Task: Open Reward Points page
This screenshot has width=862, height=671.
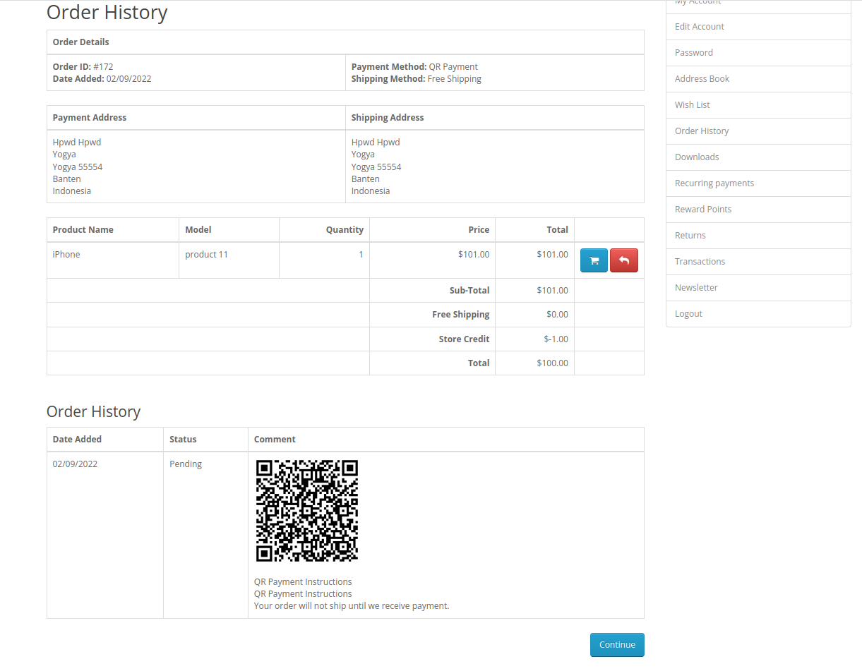Action: [x=702, y=210]
